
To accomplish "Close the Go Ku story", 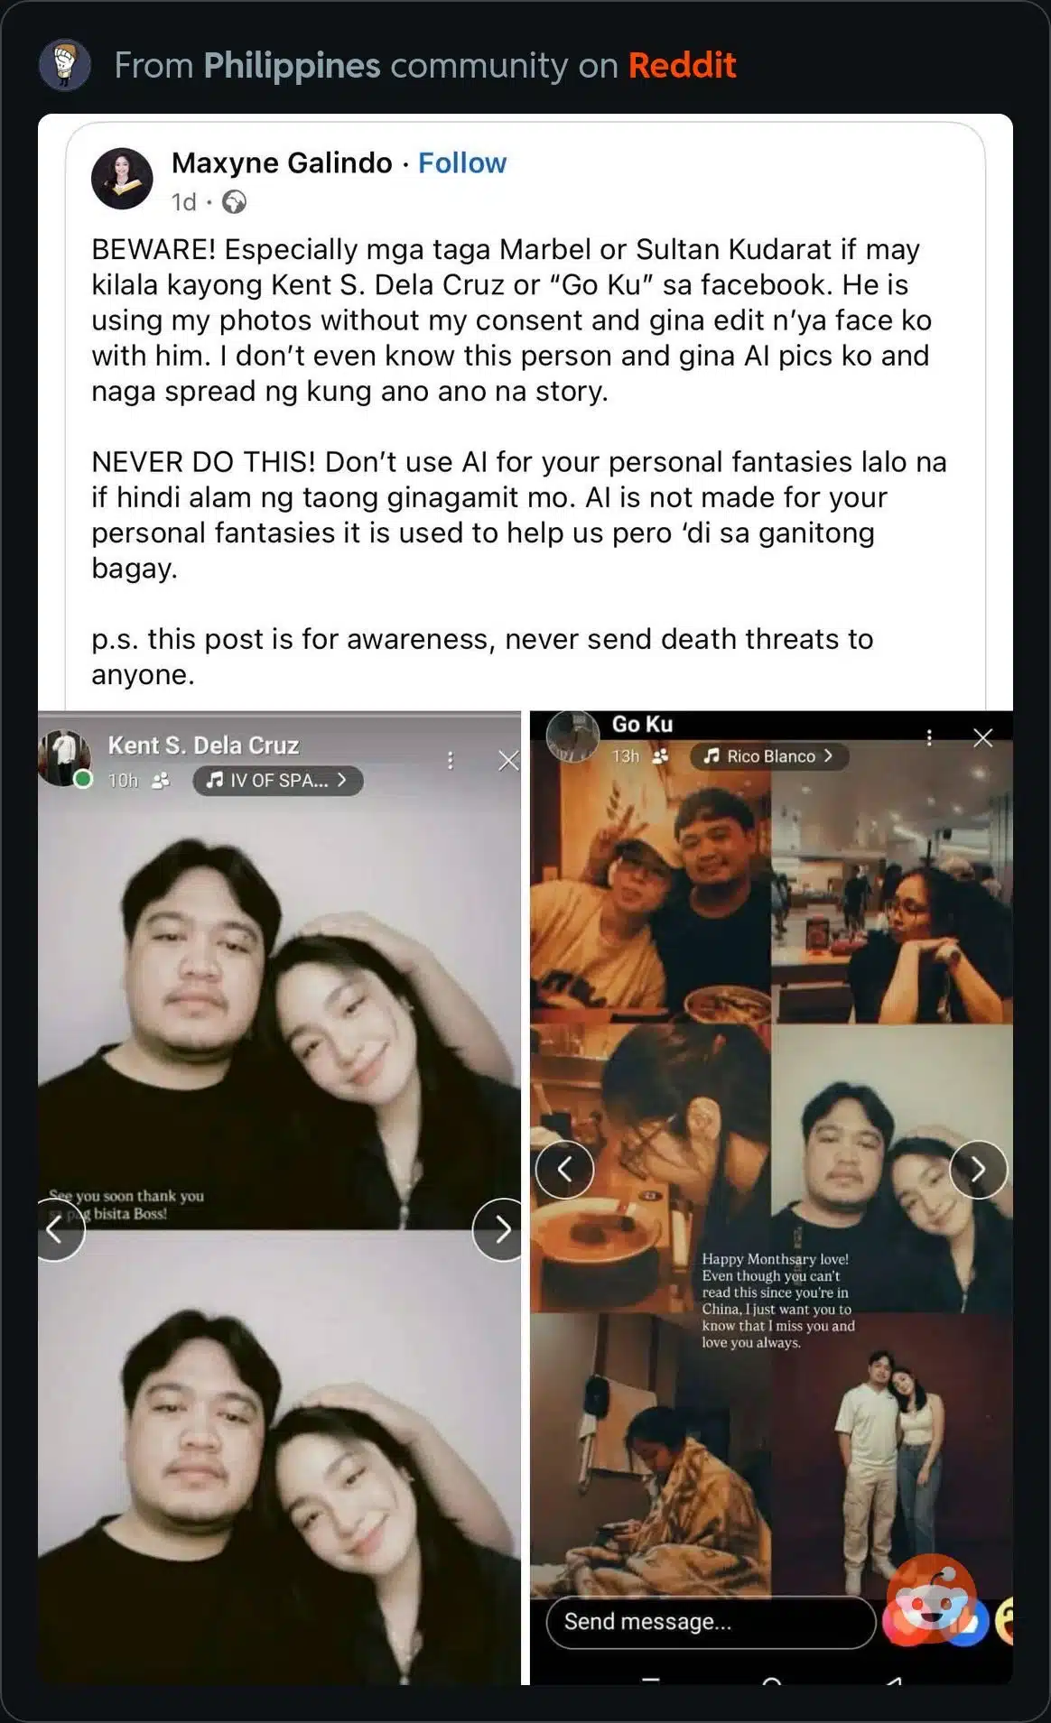I will coord(982,738).
